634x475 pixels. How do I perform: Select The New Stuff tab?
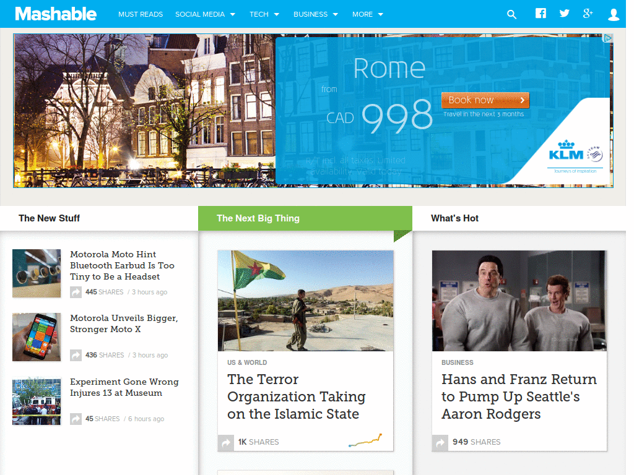point(99,218)
